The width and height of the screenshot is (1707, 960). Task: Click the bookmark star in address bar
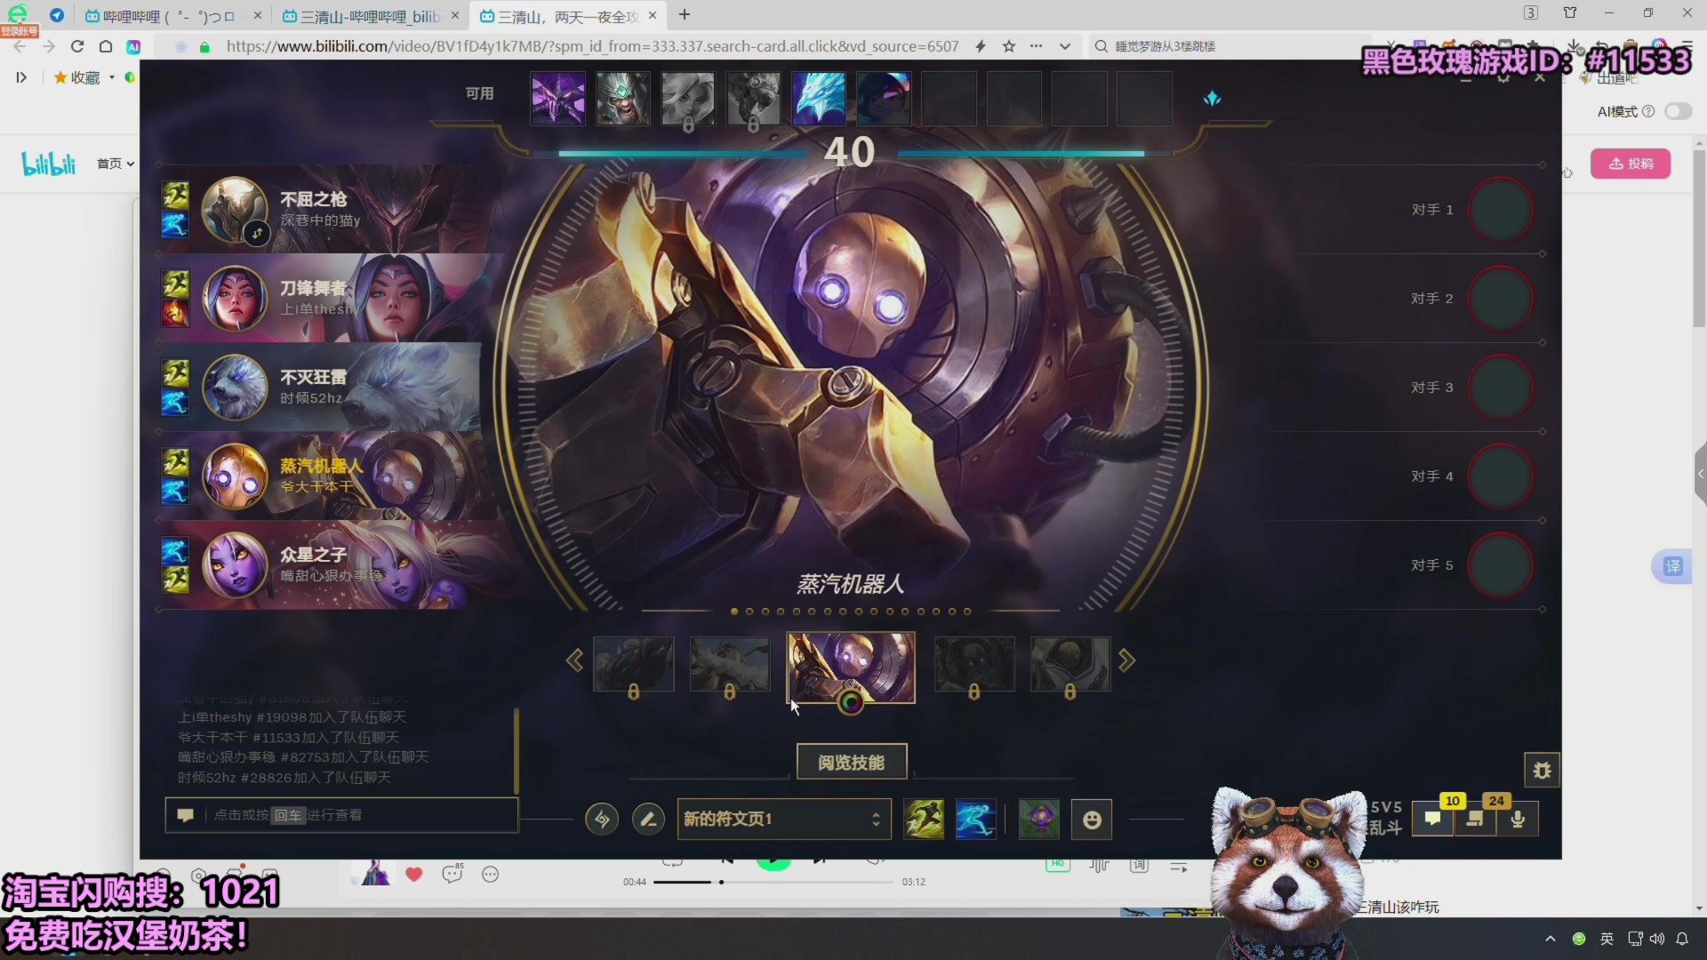(1009, 46)
